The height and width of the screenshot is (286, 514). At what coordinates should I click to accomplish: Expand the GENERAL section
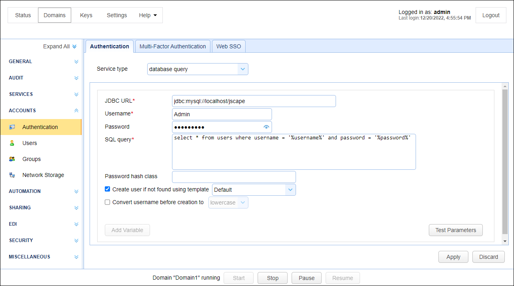[x=76, y=62]
